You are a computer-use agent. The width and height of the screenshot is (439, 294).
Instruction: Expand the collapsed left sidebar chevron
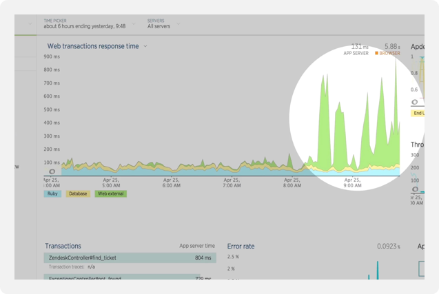pos(30,24)
